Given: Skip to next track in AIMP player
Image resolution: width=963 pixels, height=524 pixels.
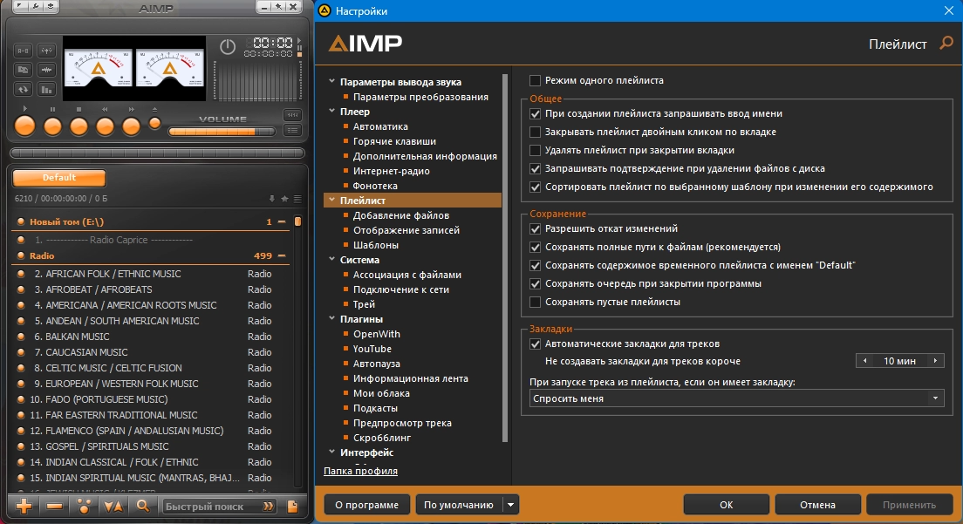Looking at the screenshot, I should (x=131, y=126).
